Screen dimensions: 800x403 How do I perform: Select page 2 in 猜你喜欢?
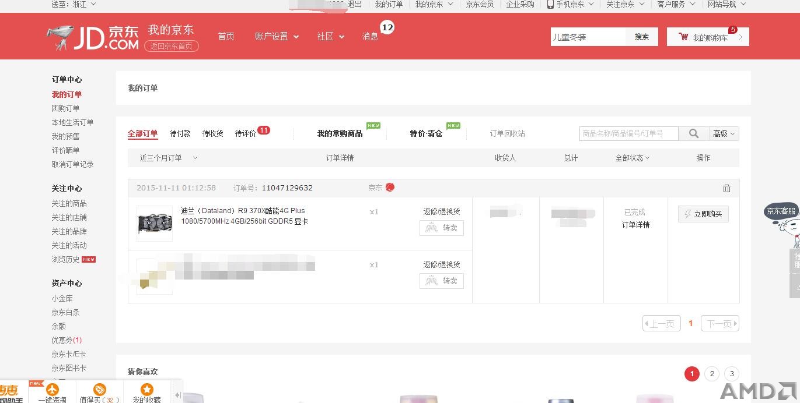click(x=712, y=374)
